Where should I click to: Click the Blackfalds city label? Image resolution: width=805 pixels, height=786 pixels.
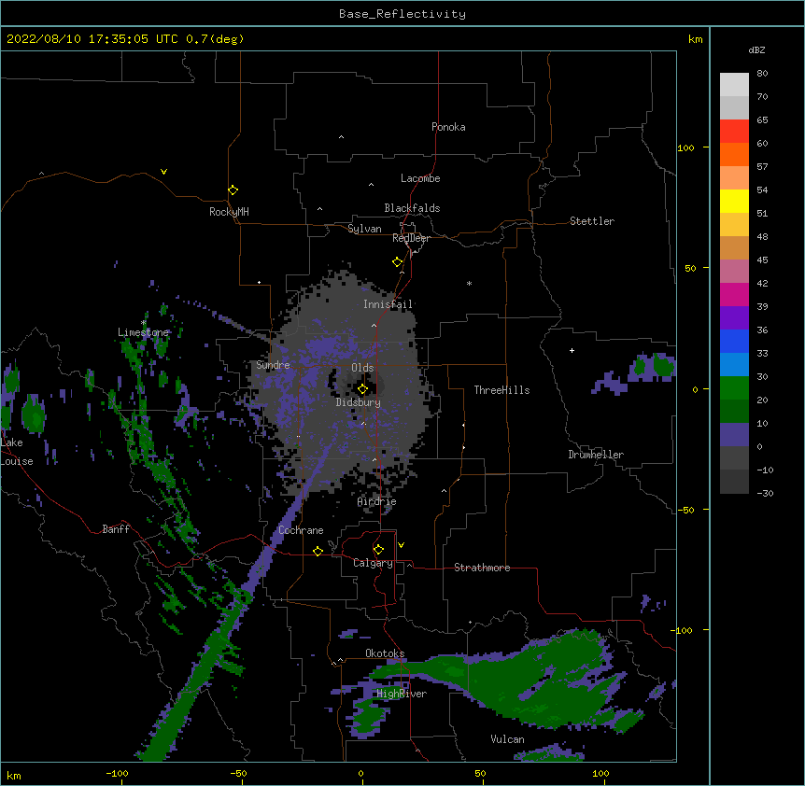[x=412, y=208]
